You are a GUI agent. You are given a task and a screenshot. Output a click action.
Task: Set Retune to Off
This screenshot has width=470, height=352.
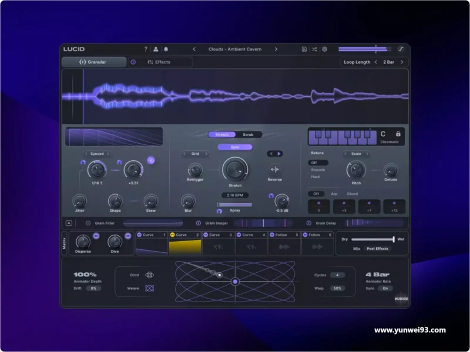pyautogui.click(x=318, y=163)
